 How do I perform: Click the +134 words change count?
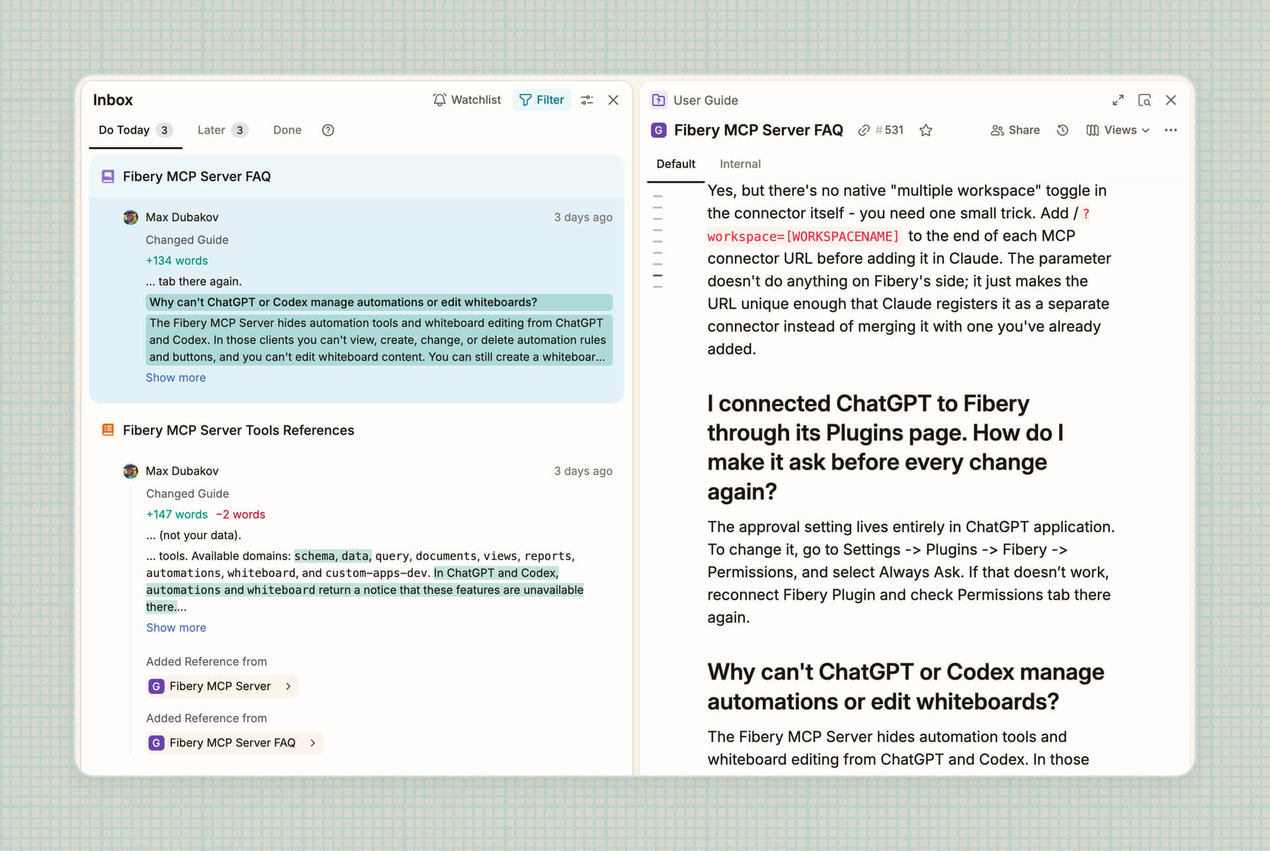177,261
